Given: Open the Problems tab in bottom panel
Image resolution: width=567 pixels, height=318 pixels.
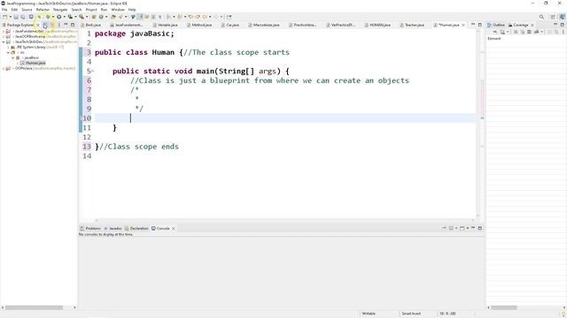Looking at the screenshot, I should tap(90, 229).
